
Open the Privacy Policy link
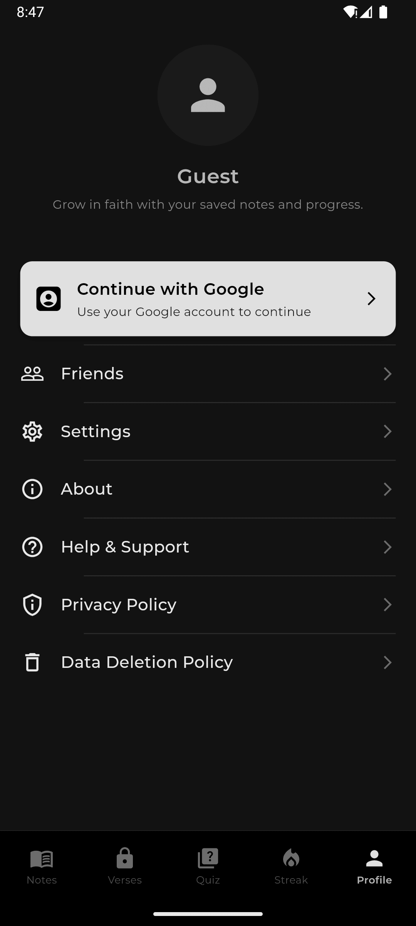coord(119,605)
